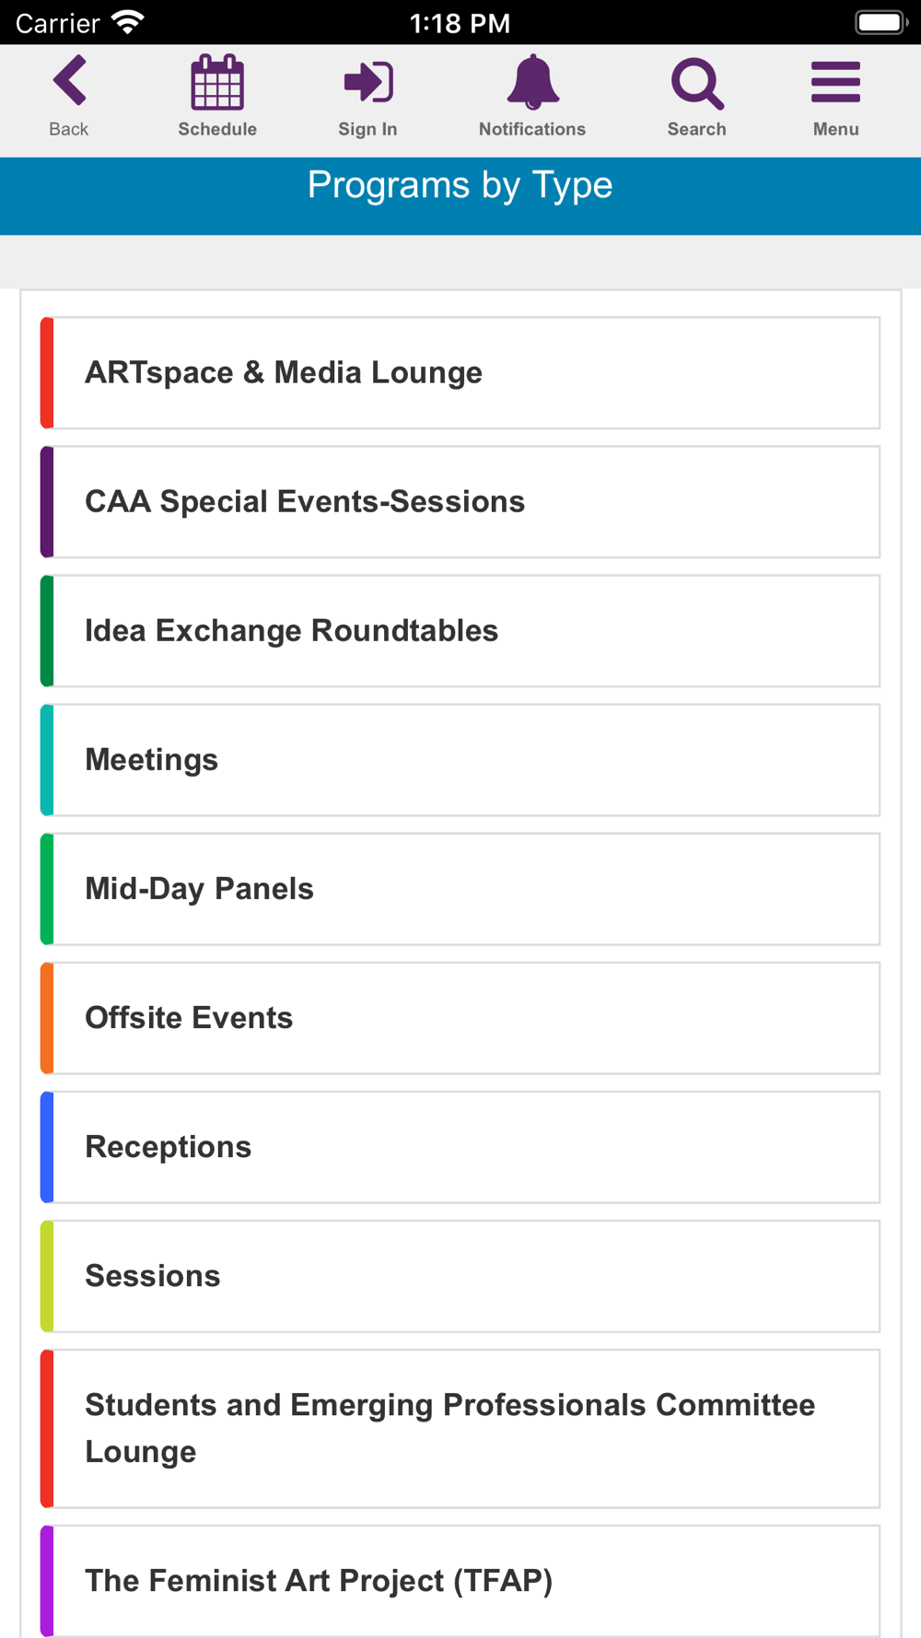Open the Sessions category
The image size is (921, 1638).
(x=460, y=1276)
